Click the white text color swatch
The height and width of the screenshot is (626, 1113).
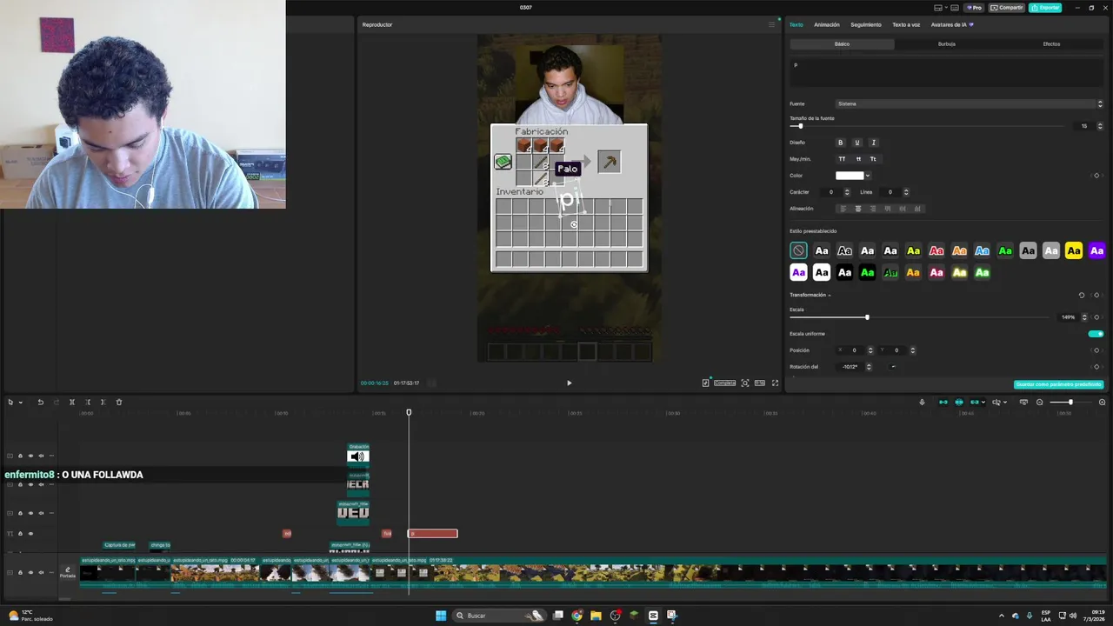850,176
